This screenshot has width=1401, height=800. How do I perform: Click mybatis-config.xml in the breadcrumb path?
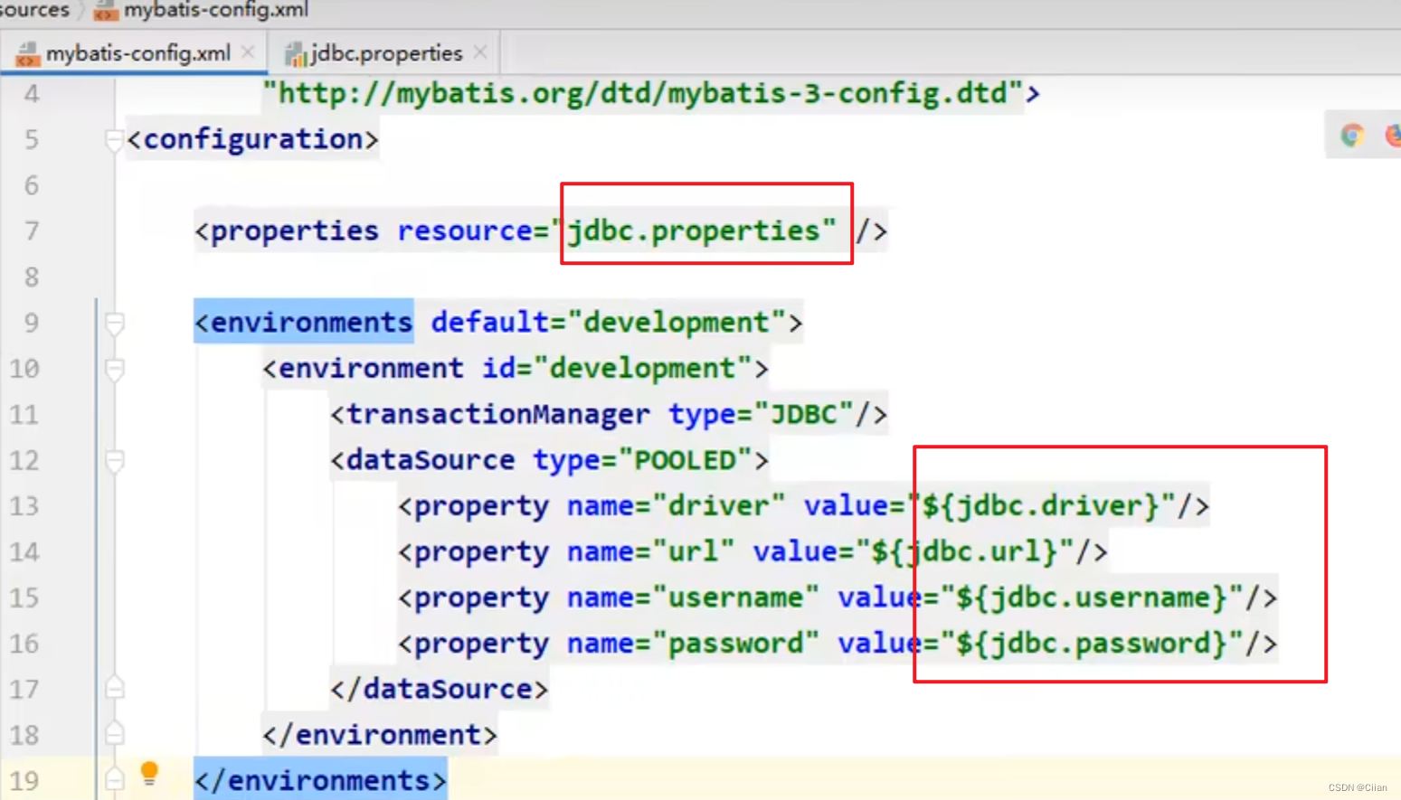pyautogui.click(x=215, y=10)
